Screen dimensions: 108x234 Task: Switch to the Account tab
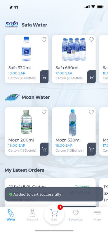pyautogui.click(x=32, y=215)
